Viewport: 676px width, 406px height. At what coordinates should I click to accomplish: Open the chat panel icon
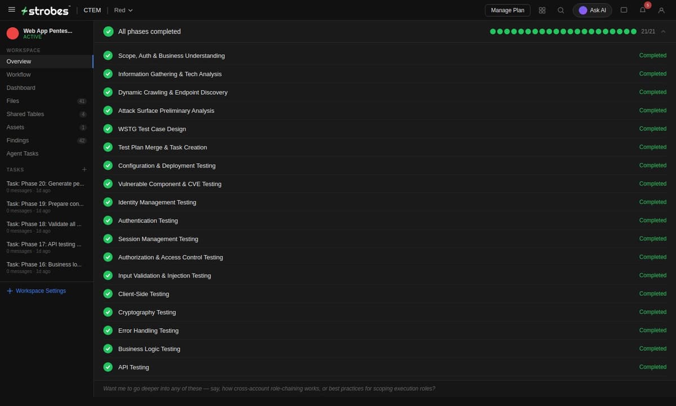coord(624,10)
